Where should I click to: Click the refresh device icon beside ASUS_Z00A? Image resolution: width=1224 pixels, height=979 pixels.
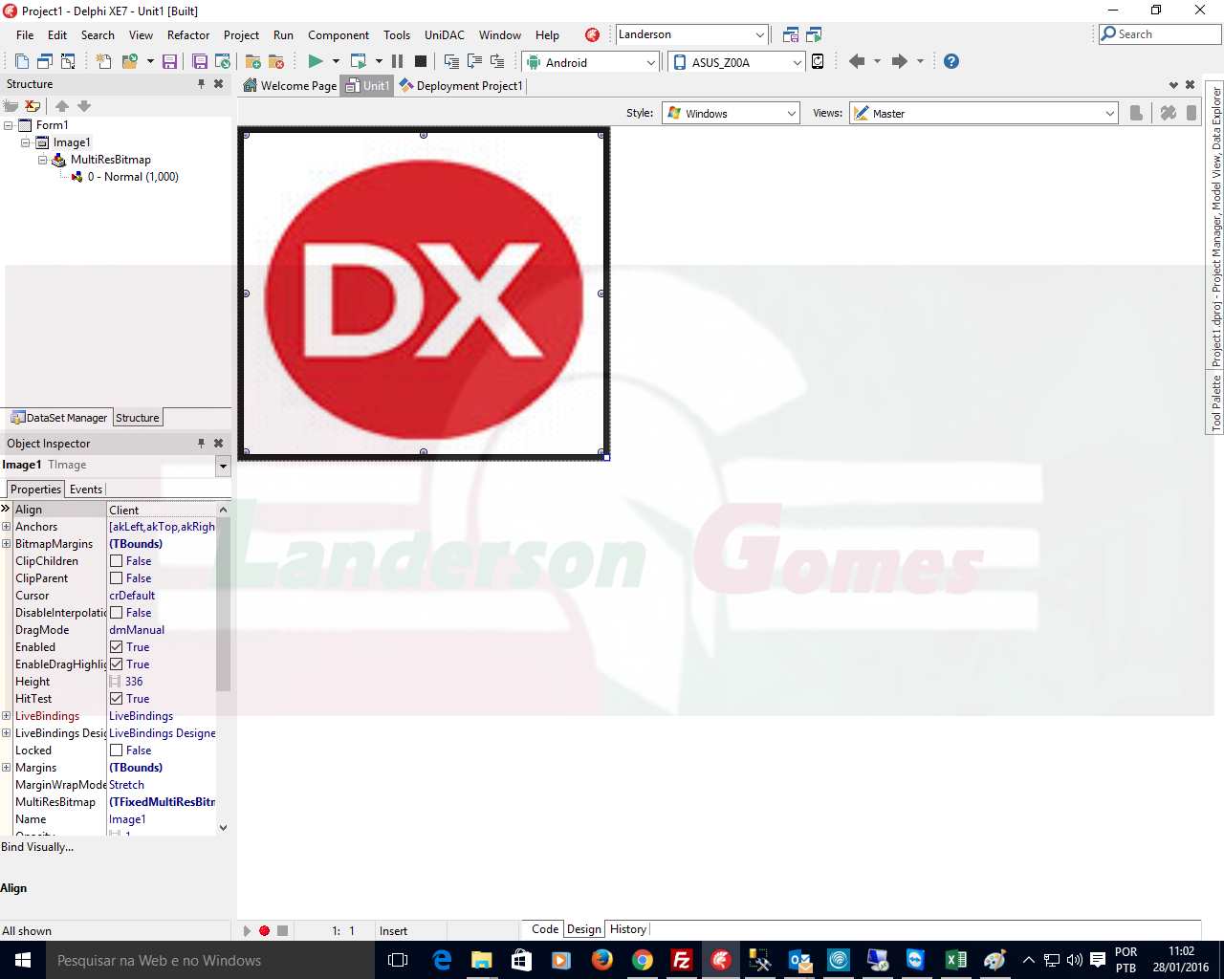point(818,61)
